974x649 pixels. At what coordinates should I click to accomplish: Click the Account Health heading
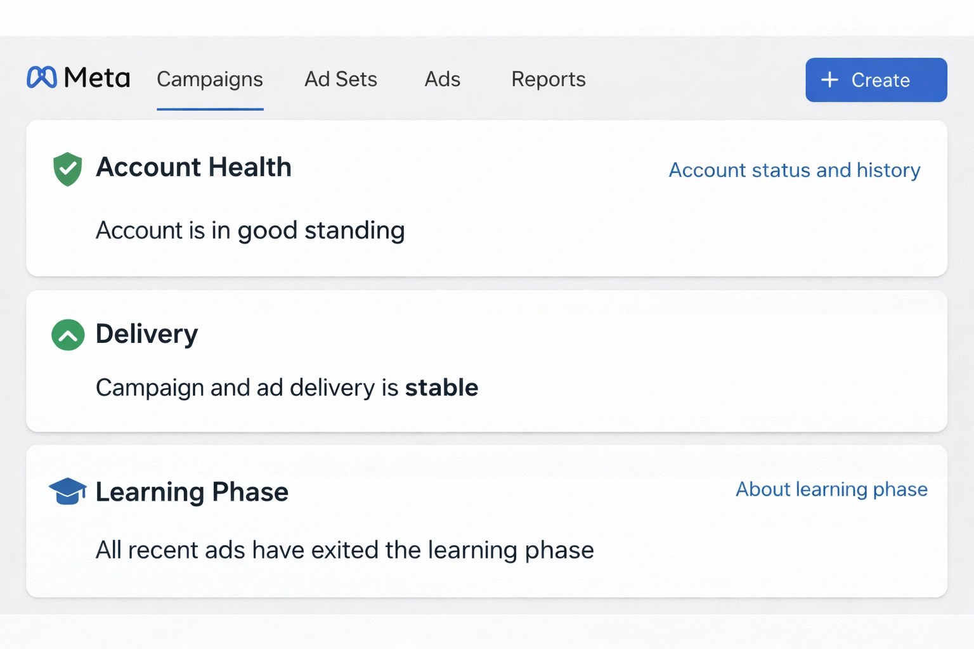point(193,167)
